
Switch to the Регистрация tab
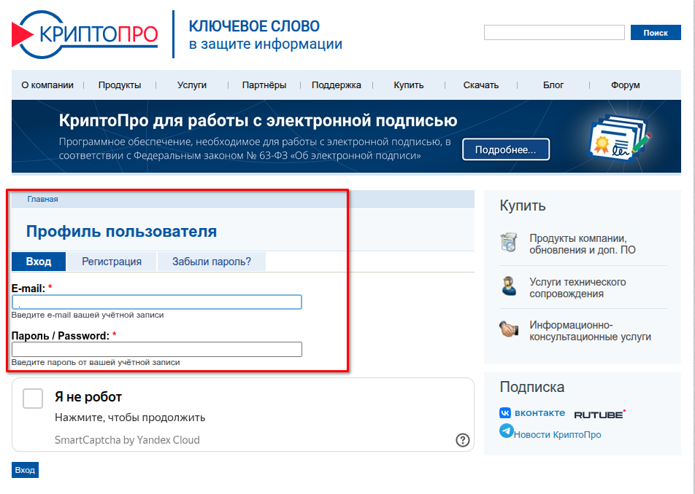tap(111, 262)
